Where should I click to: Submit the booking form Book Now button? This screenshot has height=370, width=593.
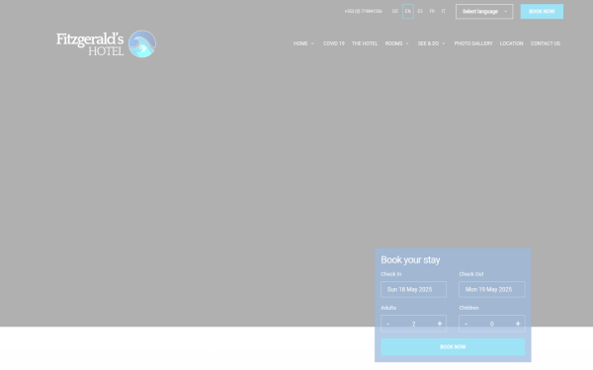[453, 346]
